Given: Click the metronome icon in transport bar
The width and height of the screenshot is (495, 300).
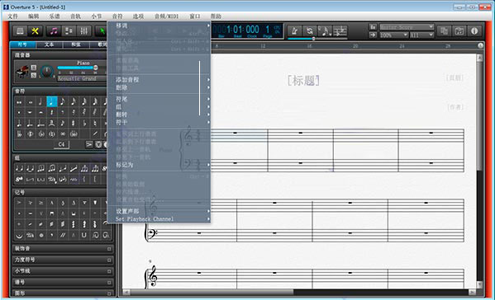Looking at the screenshot, I should pyautogui.click(x=294, y=30).
